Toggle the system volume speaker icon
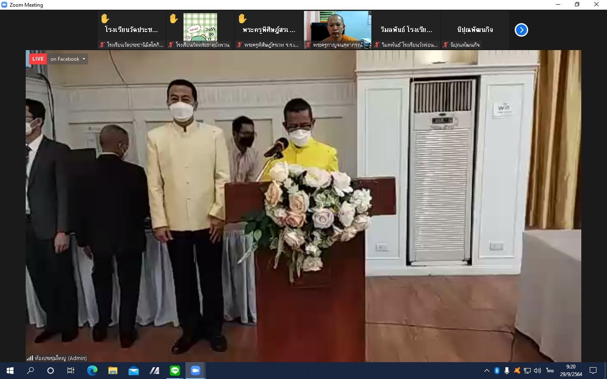This screenshot has width=607, height=379. click(537, 371)
